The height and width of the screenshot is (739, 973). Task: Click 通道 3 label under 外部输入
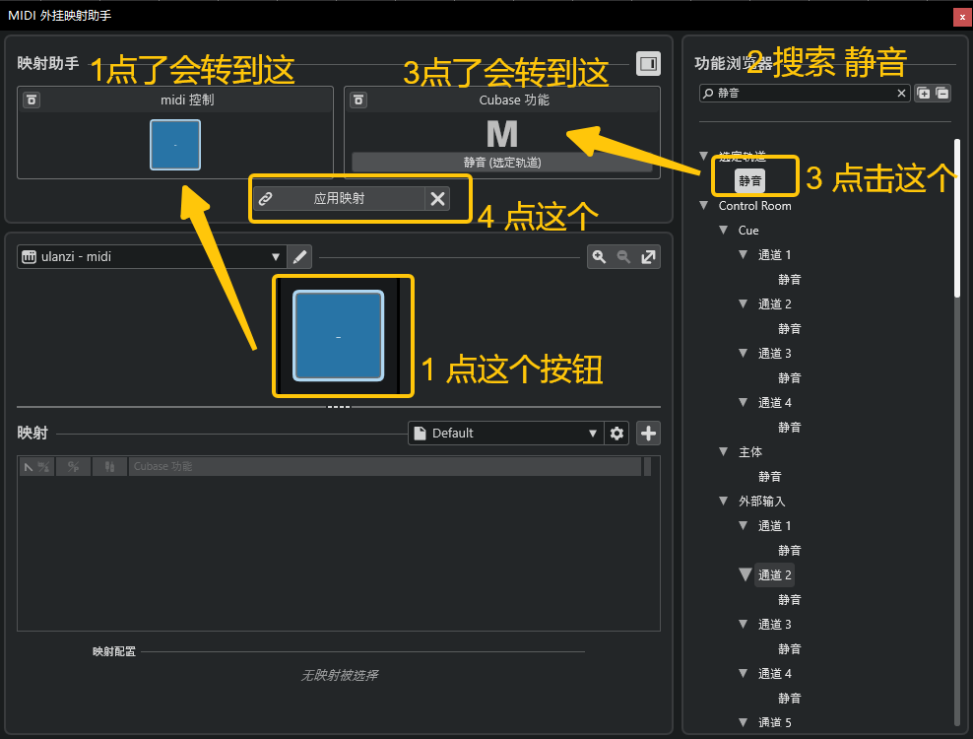pos(774,624)
